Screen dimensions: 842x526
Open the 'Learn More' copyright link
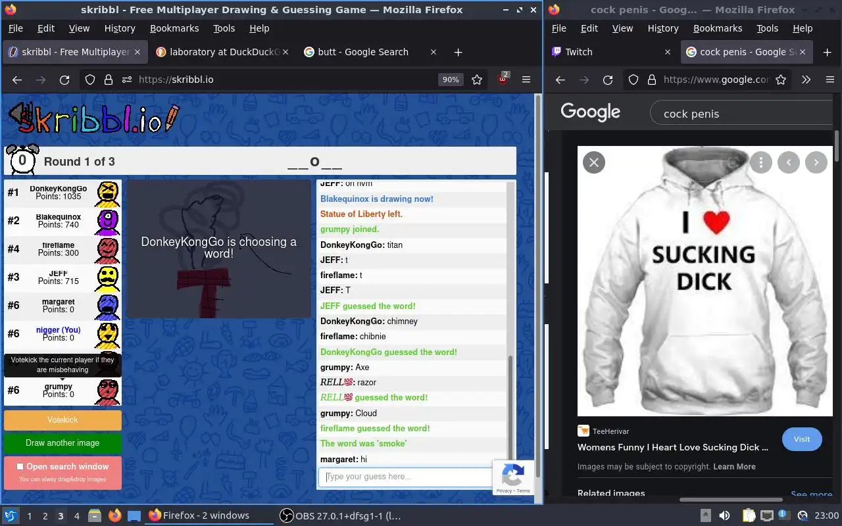[734, 467]
